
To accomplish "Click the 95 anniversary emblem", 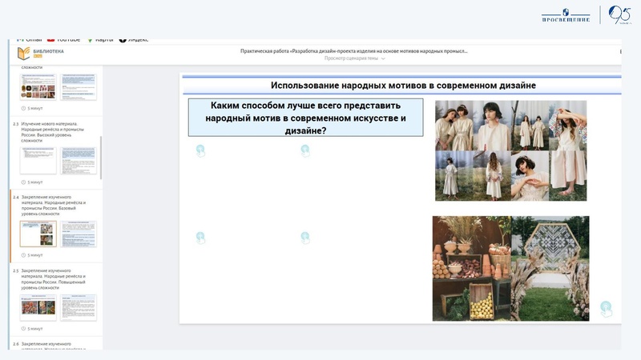I will tap(619, 15).
